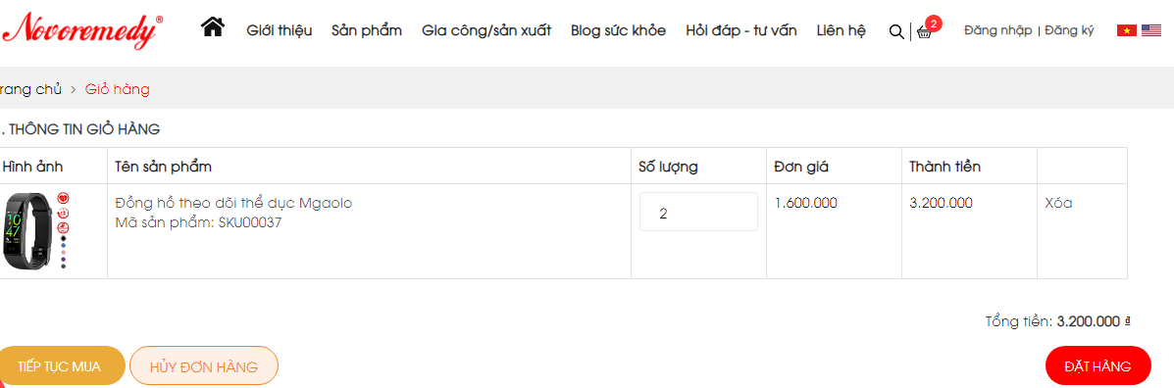This screenshot has width=1174, height=388.
Task: Open Hỏi đáp - tư vấn page
Action: (x=741, y=30)
